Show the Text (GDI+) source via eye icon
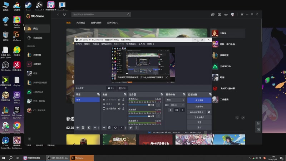Screen dimensions: 286x161 (x=119, y=100)
